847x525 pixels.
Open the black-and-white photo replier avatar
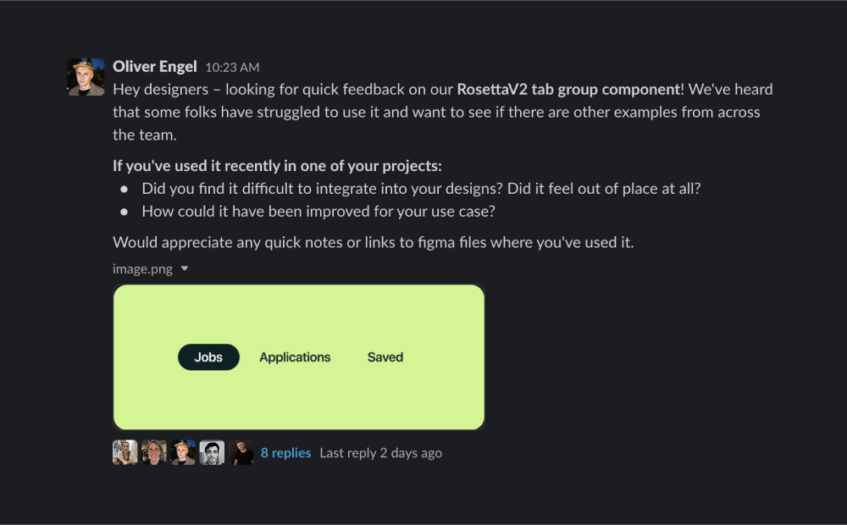(212, 453)
